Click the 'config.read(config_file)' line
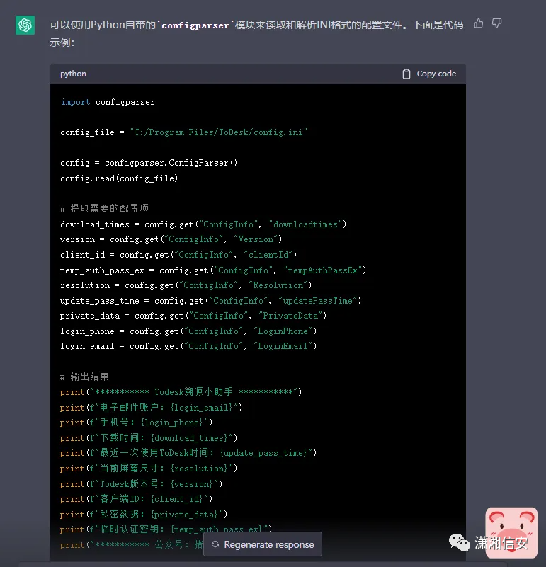This screenshot has height=567, width=546. point(119,178)
